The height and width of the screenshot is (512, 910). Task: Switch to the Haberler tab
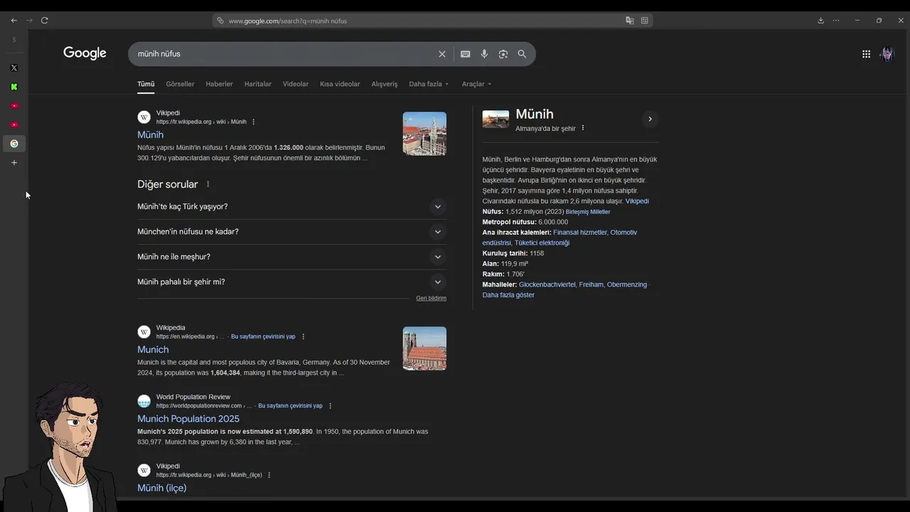pos(219,84)
